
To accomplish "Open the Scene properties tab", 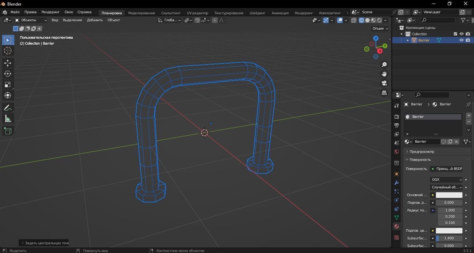I will coord(396,143).
